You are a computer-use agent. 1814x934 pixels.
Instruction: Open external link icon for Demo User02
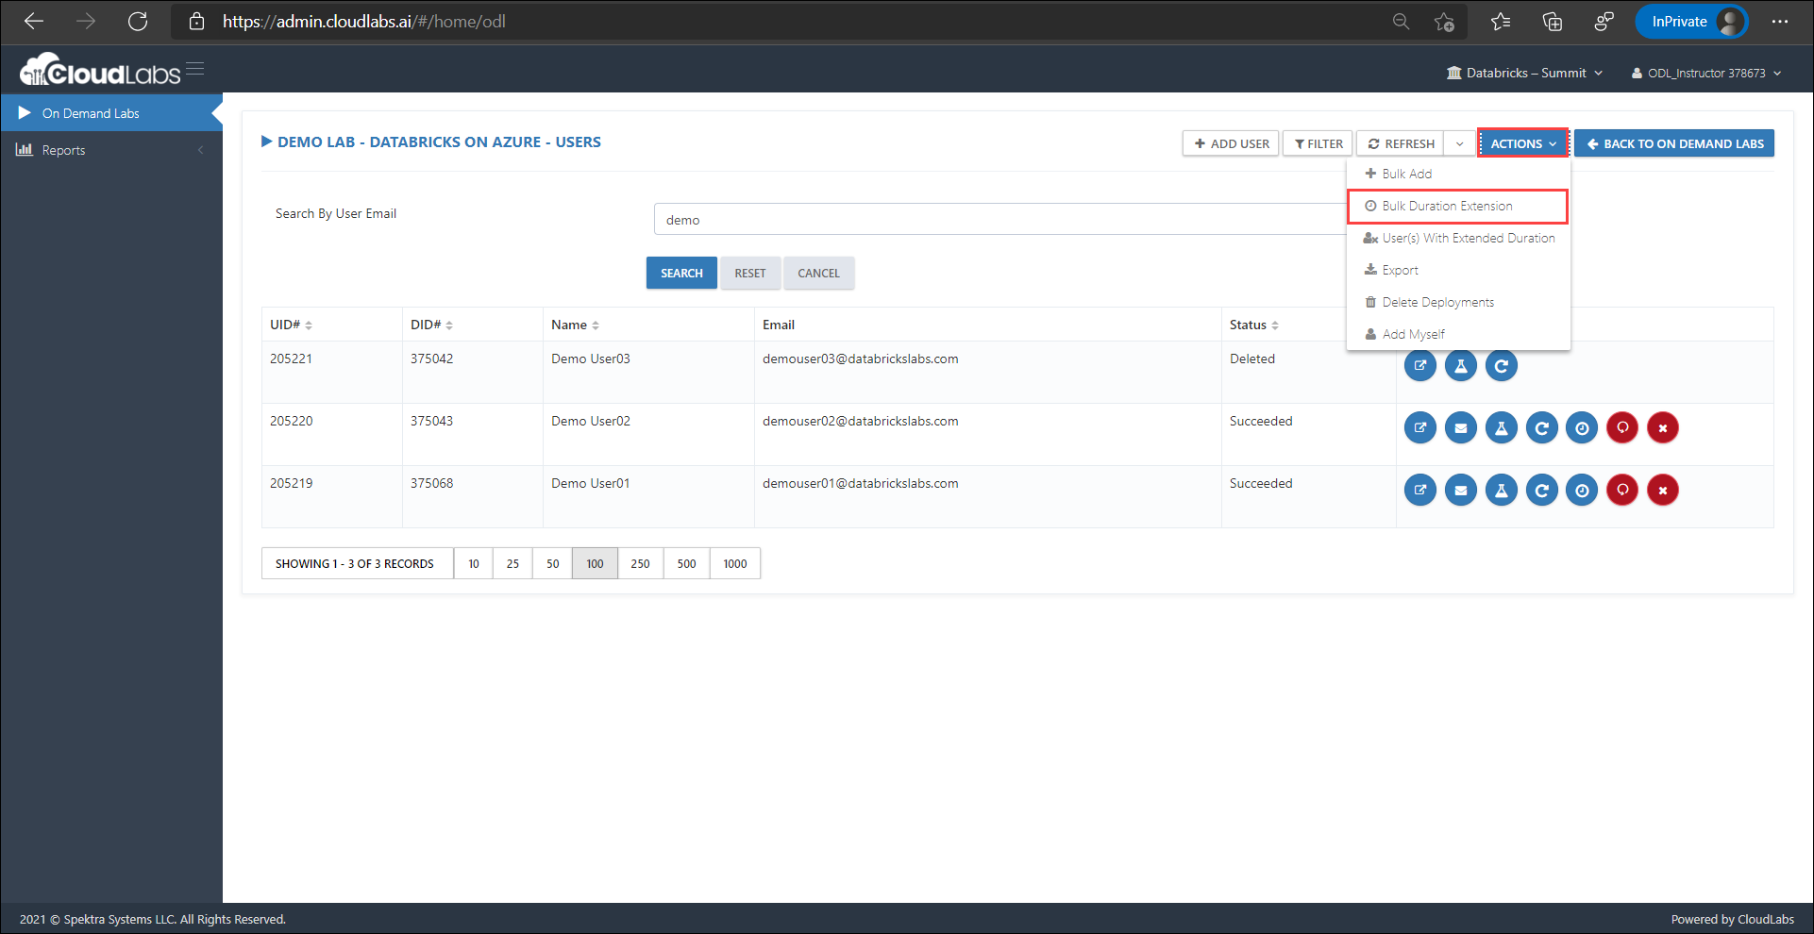(1419, 427)
